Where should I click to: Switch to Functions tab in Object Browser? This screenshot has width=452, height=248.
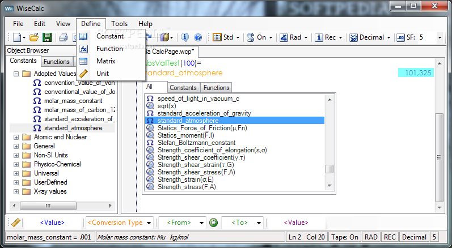point(57,62)
